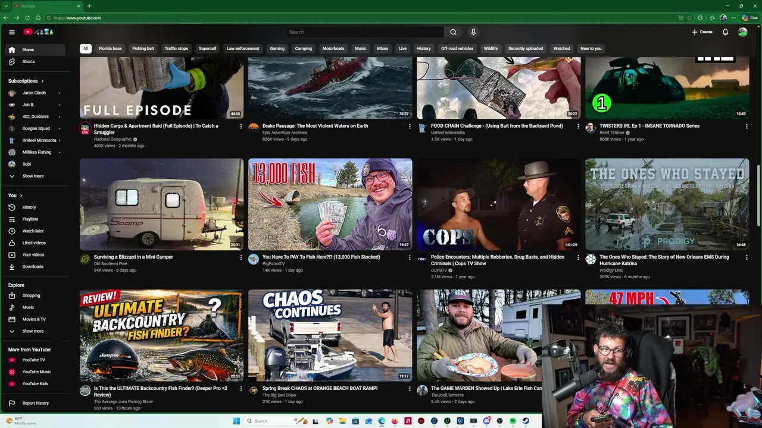Screen dimensions: 762x428
Task: Select the Fishing bait filter chip
Action: pyautogui.click(x=143, y=49)
